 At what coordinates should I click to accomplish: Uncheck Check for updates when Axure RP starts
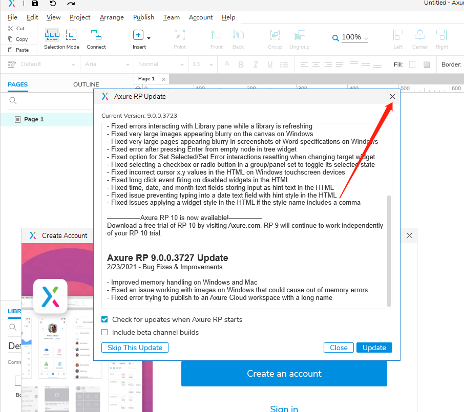104,319
